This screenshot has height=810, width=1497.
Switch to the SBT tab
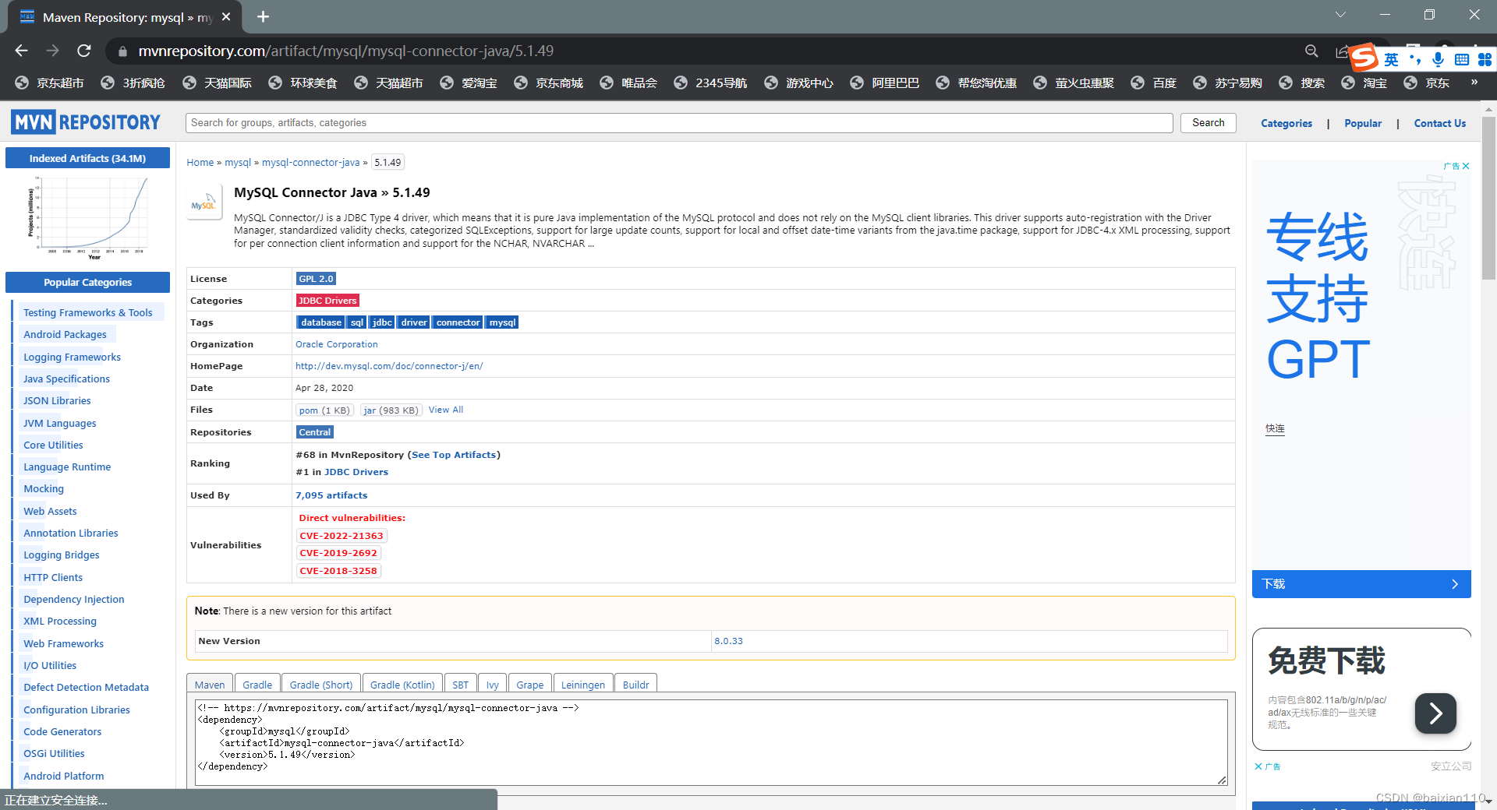(x=461, y=684)
